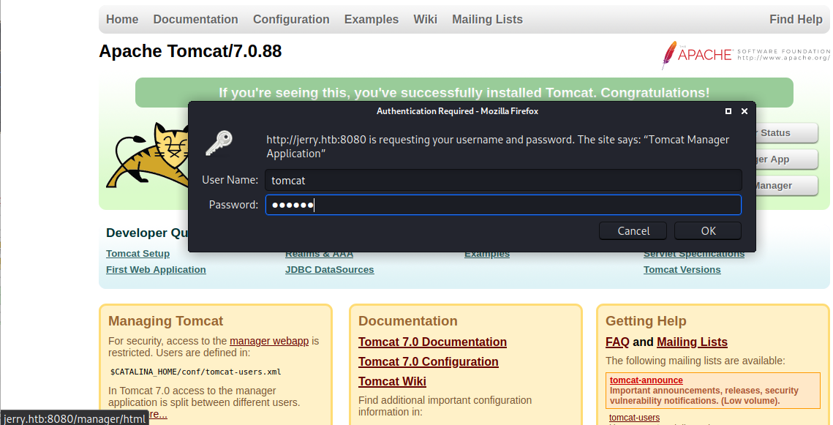Click inside the User Name input field
Image resolution: width=833 pixels, height=425 pixels.
coord(503,180)
